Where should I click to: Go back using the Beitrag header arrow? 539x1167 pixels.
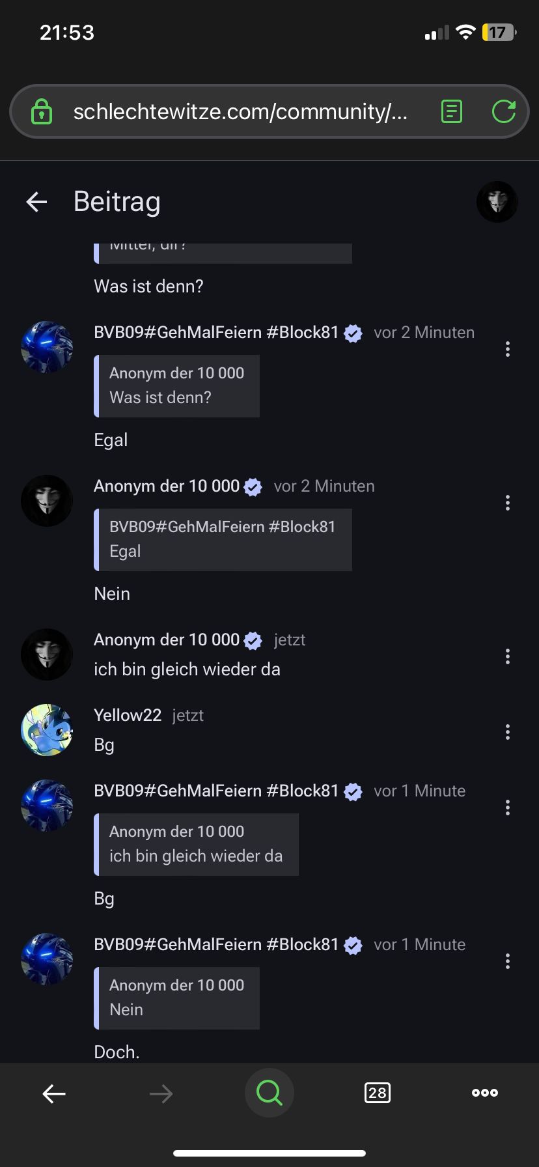[x=37, y=202]
